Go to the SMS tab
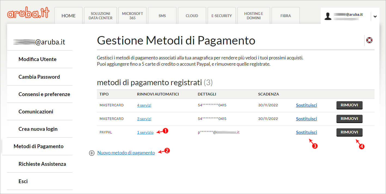Viewport: 386px width, 194px height. [162, 16]
